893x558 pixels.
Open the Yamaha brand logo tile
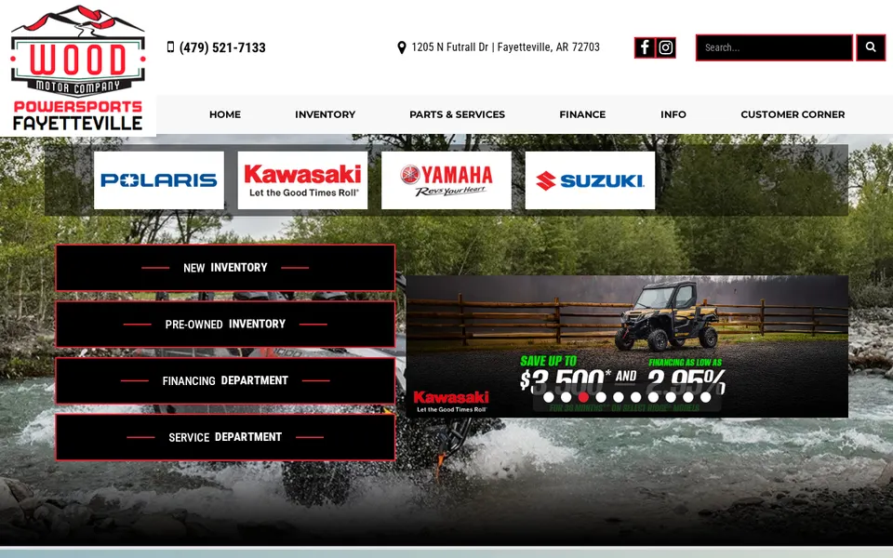[x=446, y=179]
